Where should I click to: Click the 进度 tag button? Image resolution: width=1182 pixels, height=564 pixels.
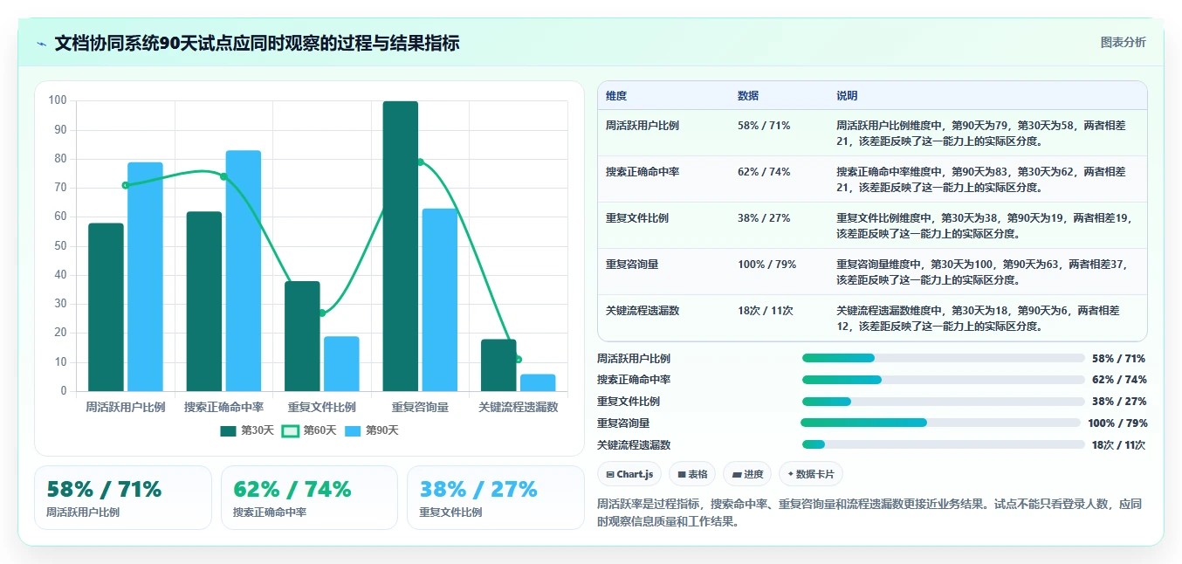coord(747,474)
